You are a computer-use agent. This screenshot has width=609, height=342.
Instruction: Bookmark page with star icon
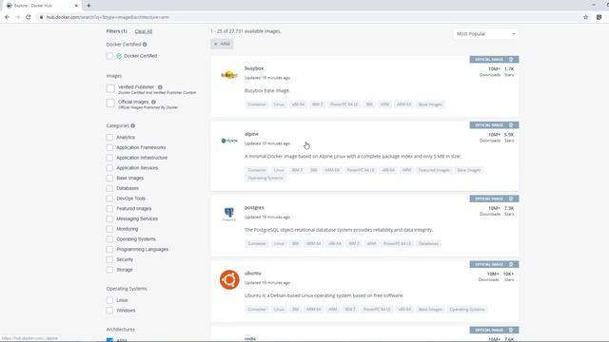click(x=586, y=17)
